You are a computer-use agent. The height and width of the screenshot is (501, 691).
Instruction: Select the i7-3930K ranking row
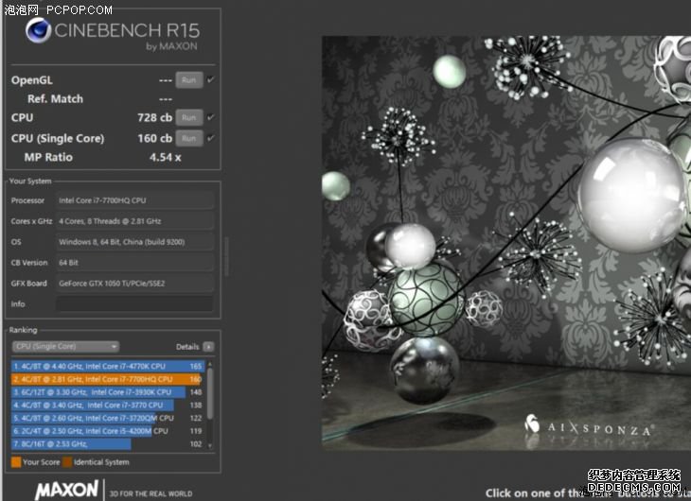pyautogui.click(x=108, y=391)
